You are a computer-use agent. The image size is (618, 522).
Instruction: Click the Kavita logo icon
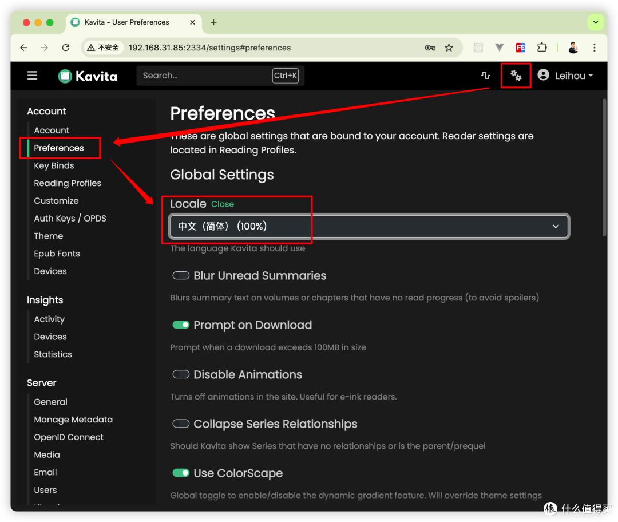tap(65, 76)
